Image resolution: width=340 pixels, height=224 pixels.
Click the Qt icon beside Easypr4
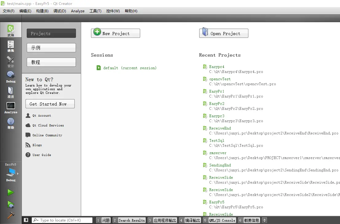pos(205,67)
